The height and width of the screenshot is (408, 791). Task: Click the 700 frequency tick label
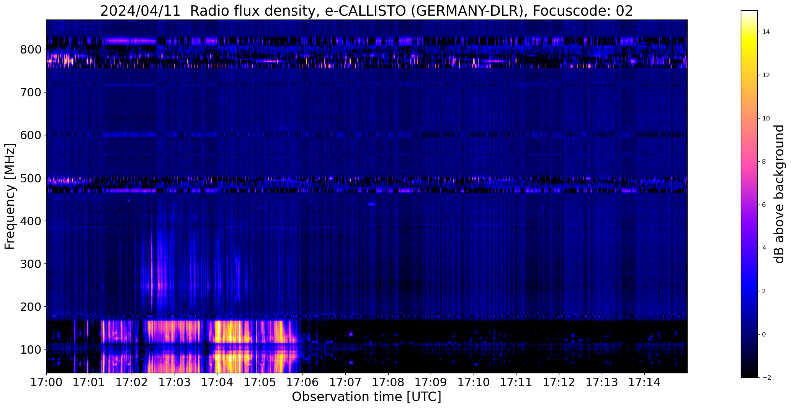coord(31,93)
